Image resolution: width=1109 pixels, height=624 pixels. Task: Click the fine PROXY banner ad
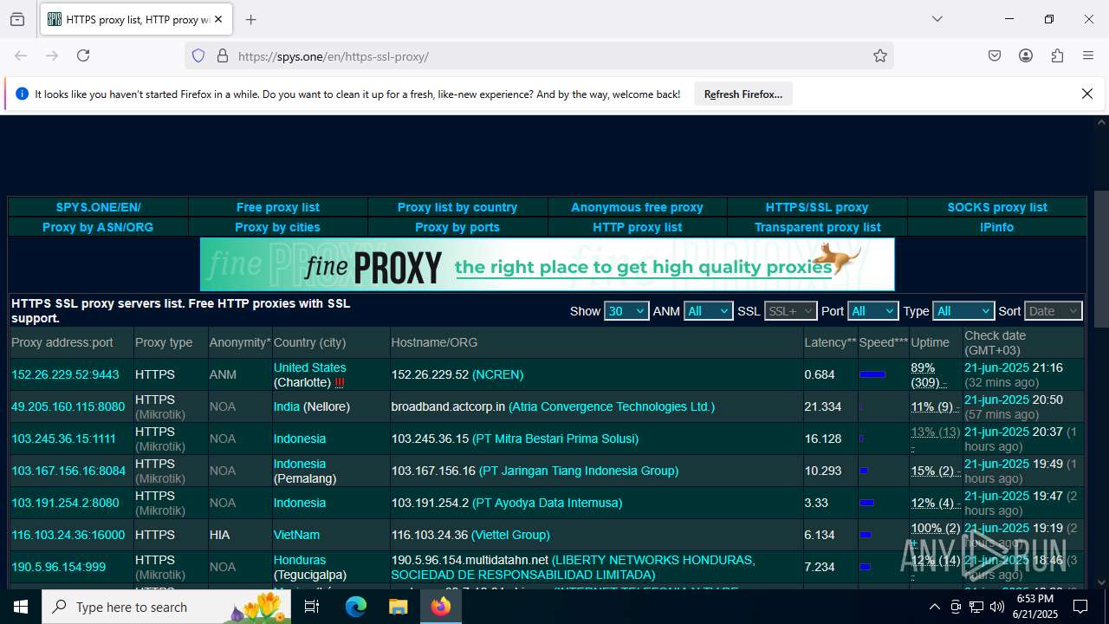click(547, 264)
